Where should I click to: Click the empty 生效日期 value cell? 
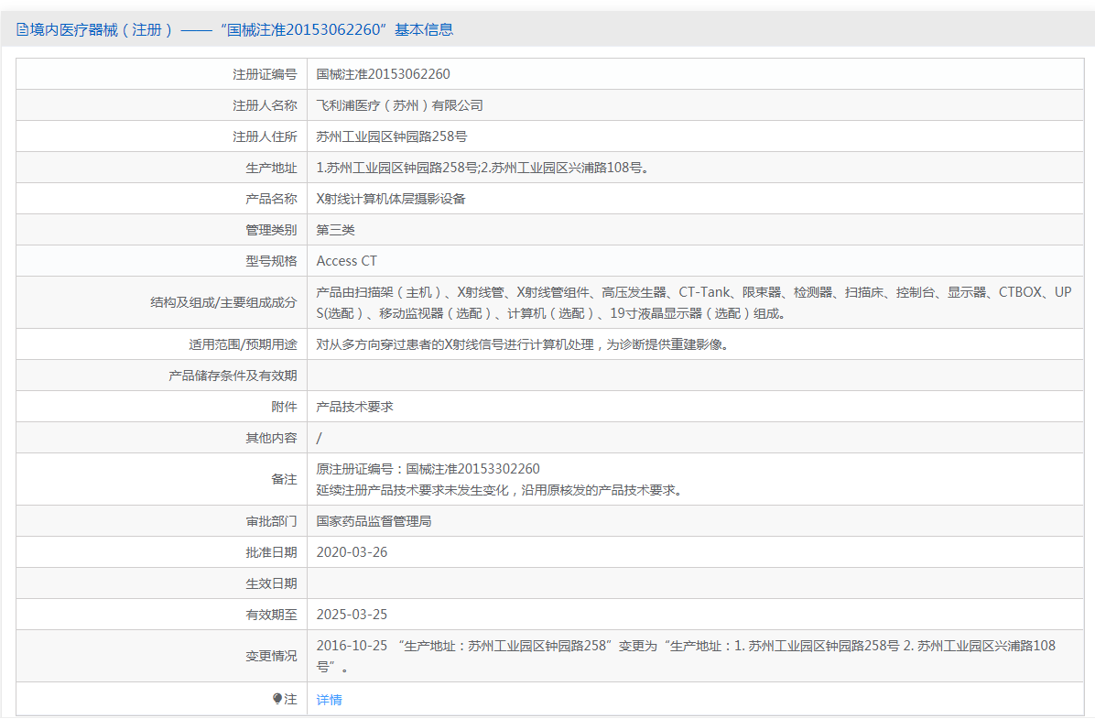[x=696, y=583]
